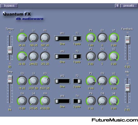Change the W1 Sine waveform selector
Screen dimensions: 138x125
click(x=62, y=38)
